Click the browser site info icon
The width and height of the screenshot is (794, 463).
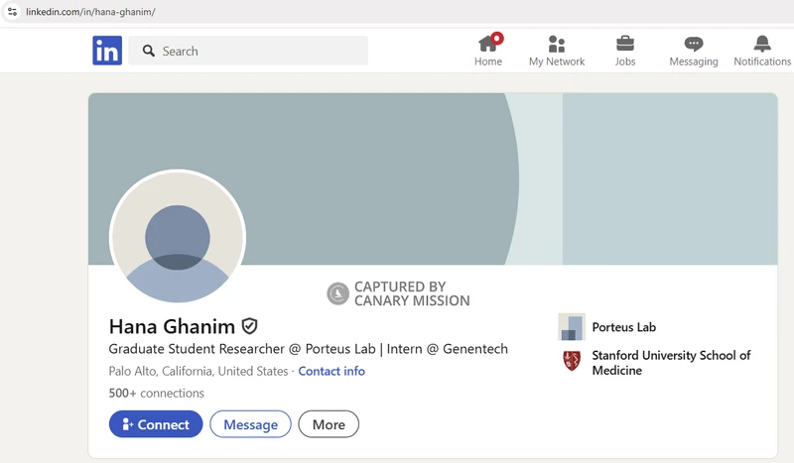(12, 11)
